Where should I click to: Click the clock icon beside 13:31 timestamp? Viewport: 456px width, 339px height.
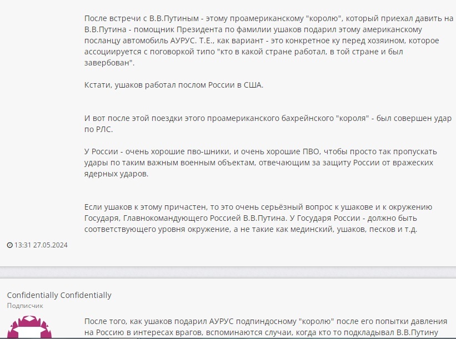pyautogui.click(x=9, y=245)
